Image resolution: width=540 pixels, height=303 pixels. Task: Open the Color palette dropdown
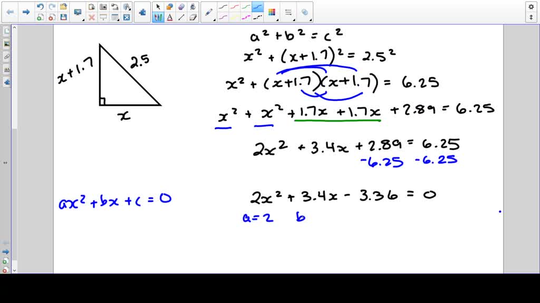[272, 13]
